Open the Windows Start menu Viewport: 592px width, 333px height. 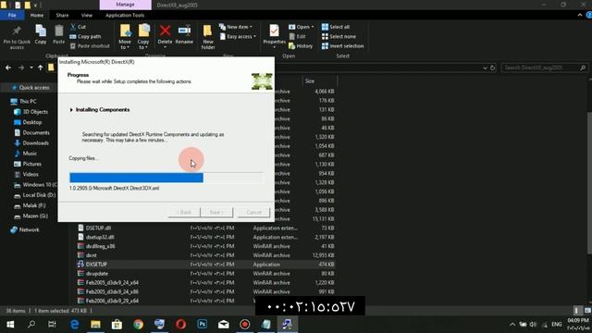(10, 324)
